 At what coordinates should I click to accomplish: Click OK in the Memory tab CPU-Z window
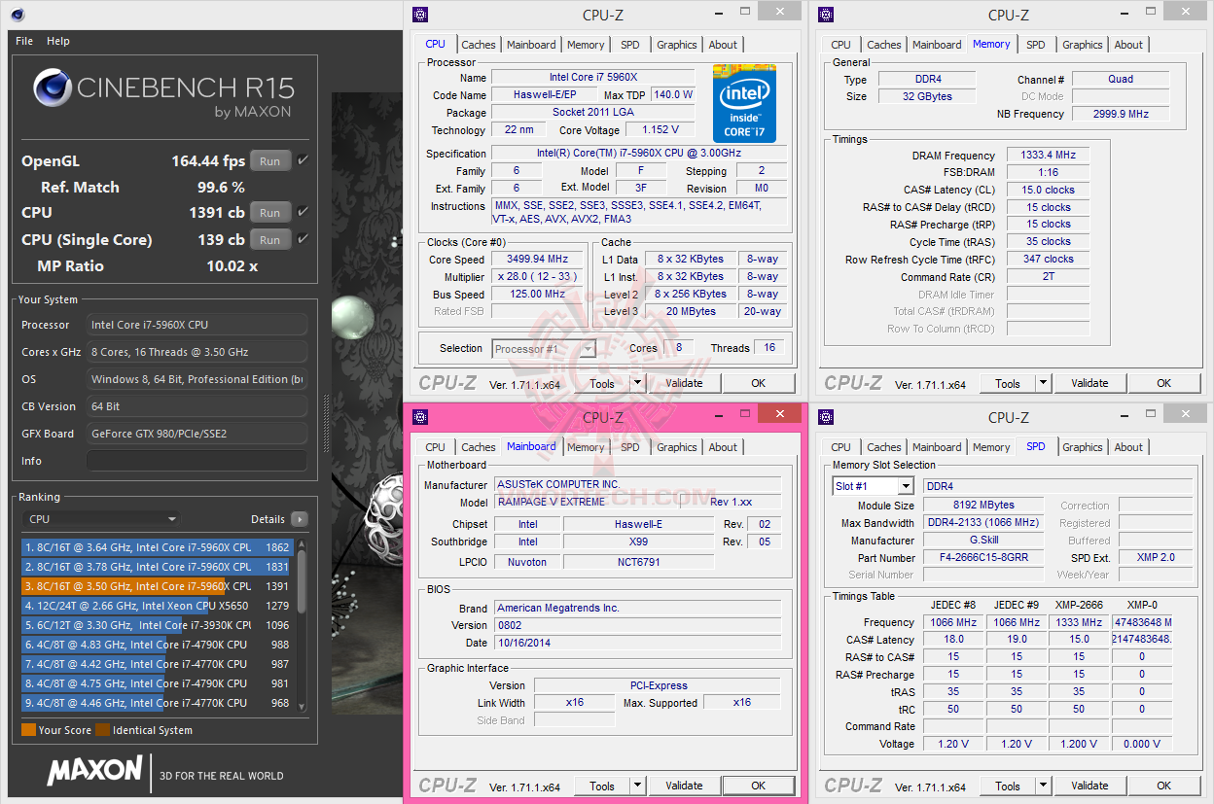tap(1163, 383)
